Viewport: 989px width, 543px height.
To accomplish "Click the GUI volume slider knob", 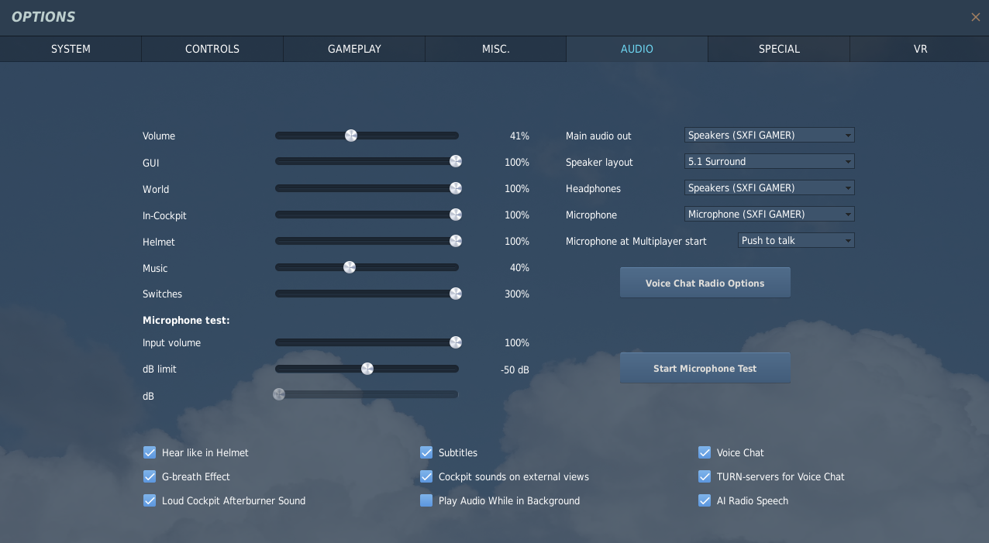I will pyautogui.click(x=456, y=161).
